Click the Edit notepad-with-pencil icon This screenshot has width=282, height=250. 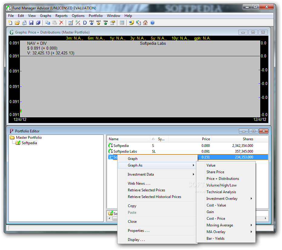tap(71, 23)
